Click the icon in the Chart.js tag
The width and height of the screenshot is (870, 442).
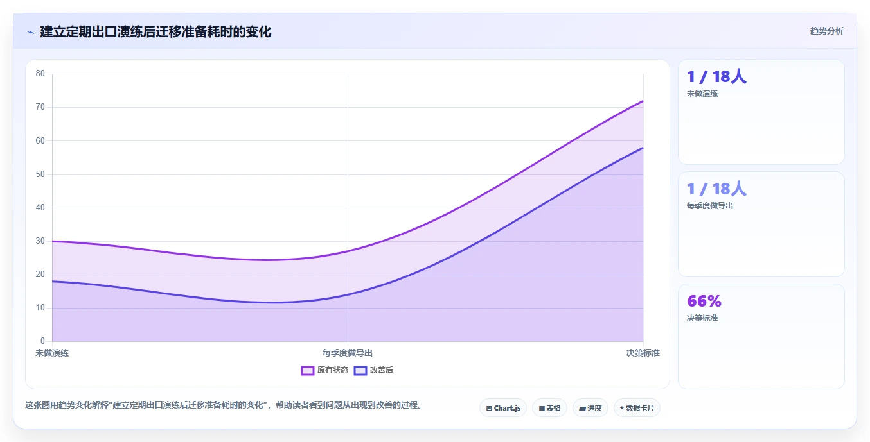coord(490,408)
